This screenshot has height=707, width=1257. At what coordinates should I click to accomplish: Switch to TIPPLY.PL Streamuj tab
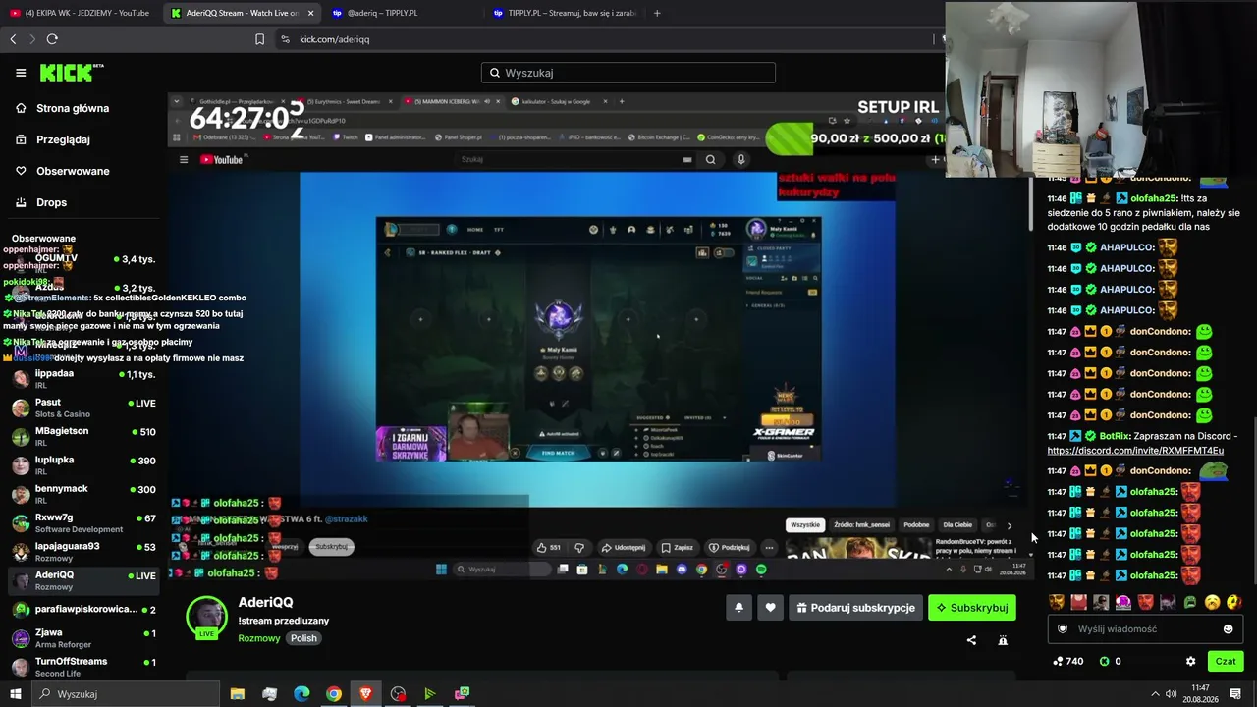click(x=565, y=13)
